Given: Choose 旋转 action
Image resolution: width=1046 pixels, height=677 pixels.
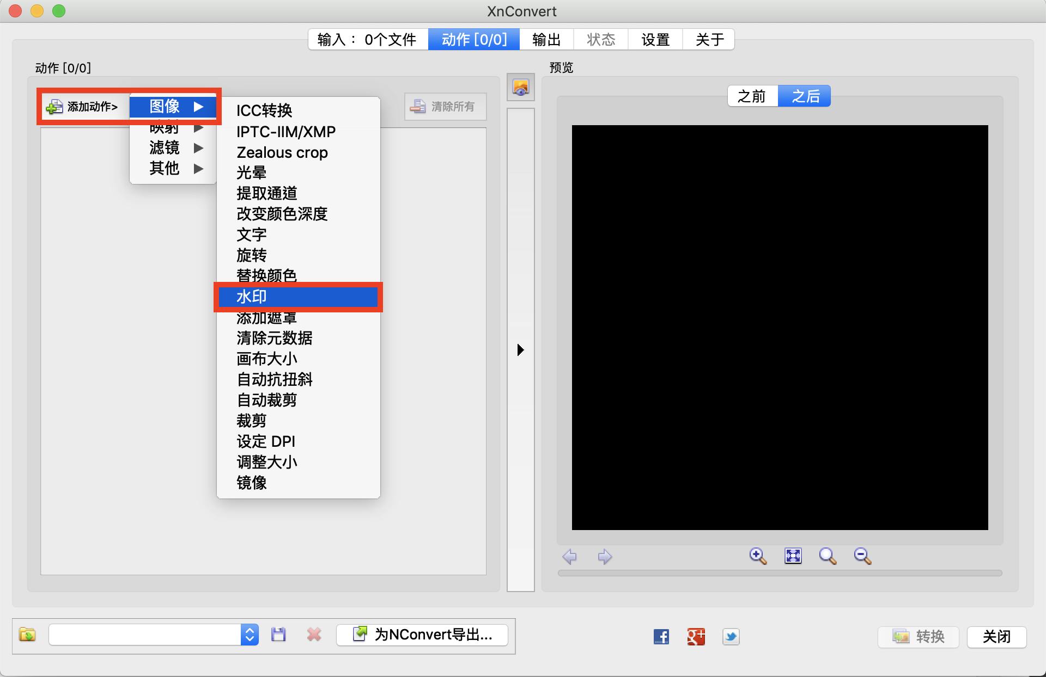Looking at the screenshot, I should (298, 255).
